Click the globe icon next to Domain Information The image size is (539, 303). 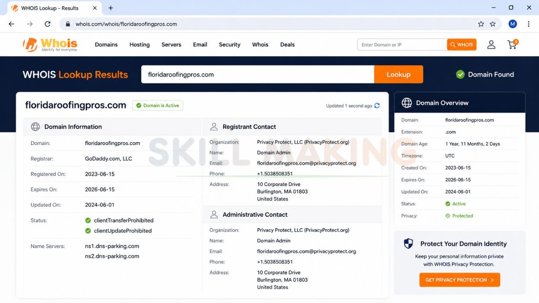point(35,127)
